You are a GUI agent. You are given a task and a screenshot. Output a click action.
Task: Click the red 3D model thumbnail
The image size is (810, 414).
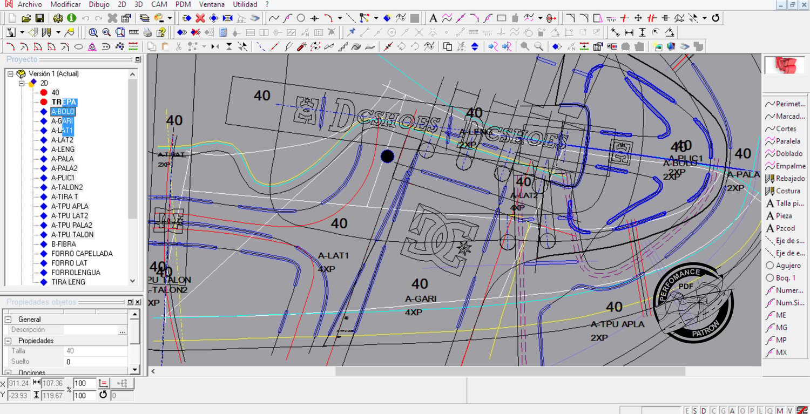[x=785, y=65]
